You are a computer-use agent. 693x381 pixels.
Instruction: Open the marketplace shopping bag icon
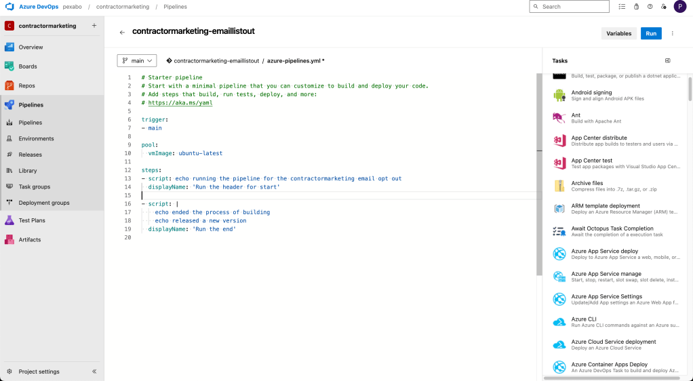pyautogui.click(x=636, y=7)
